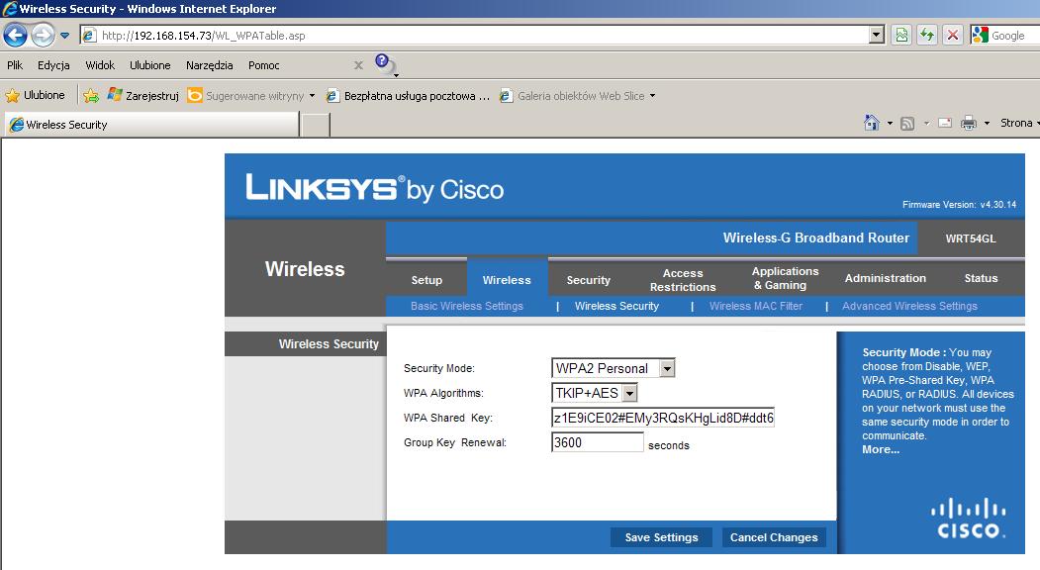Open the Edycja menu
Screen dimensions: 1040x570
tap(53, 65)
